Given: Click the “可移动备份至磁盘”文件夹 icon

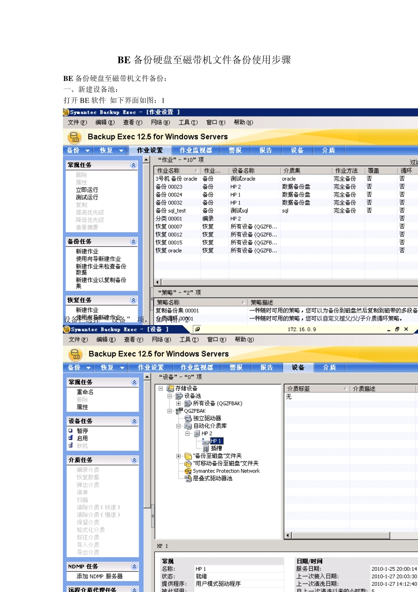Looking at the screenshot, I should [188, 463].
